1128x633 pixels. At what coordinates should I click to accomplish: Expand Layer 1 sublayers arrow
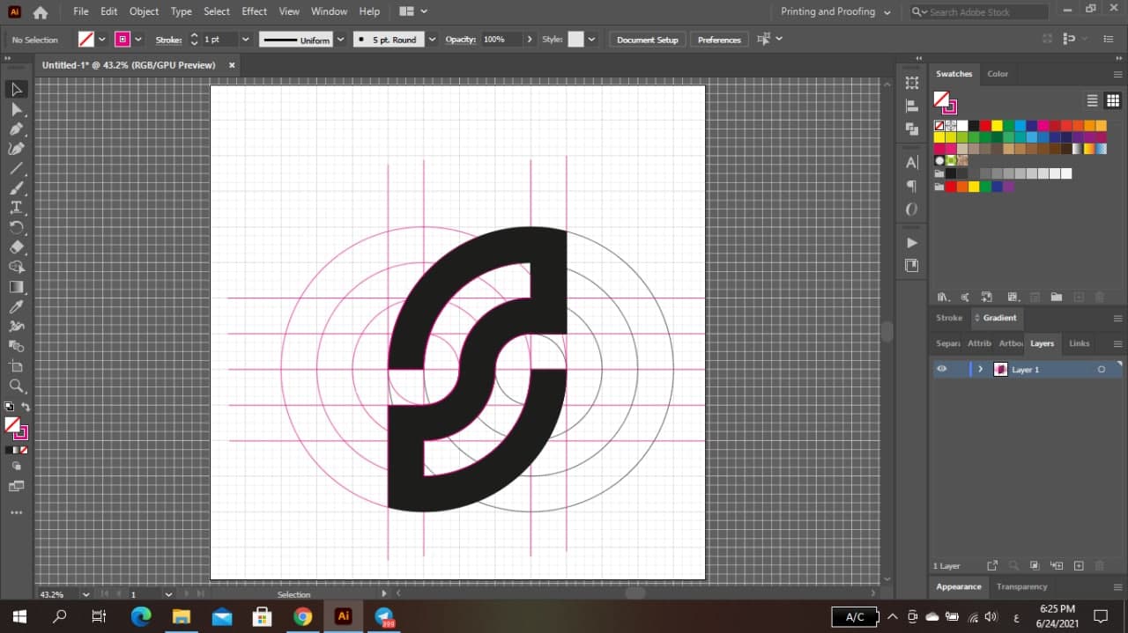tap(980, 369)
